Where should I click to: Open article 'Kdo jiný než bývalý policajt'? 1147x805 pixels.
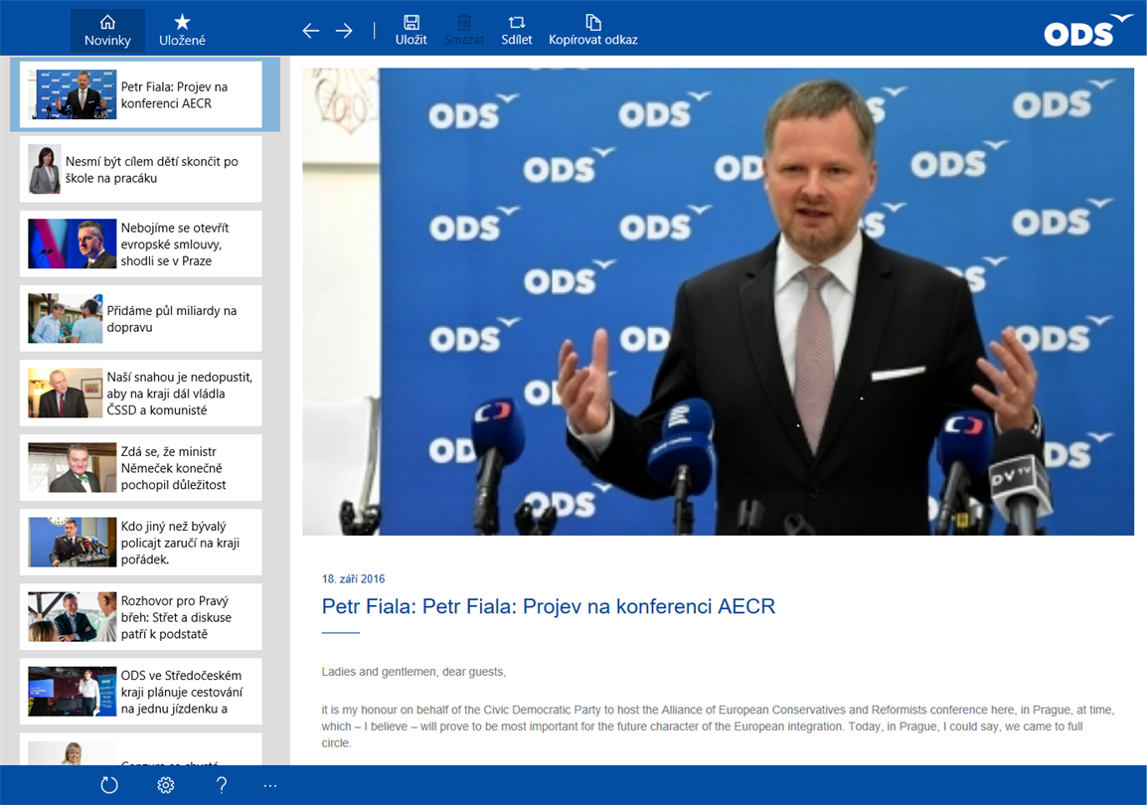pos(141,542)
